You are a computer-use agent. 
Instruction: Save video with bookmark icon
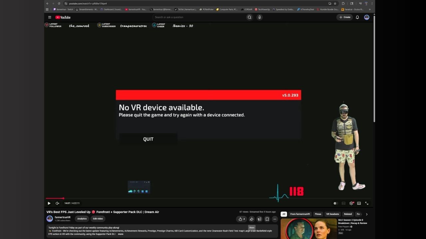(x=267, y=219)
